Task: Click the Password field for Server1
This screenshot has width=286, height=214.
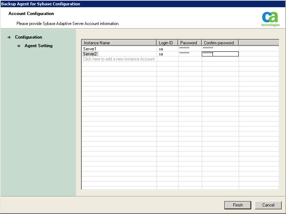Action: (x=190, y=49)
